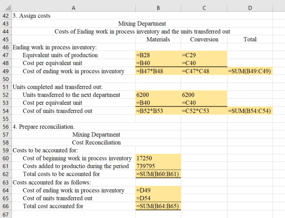Screen dimensions: 285x218
Task: Click the 'Materials' column label cell
Action: 158,40
